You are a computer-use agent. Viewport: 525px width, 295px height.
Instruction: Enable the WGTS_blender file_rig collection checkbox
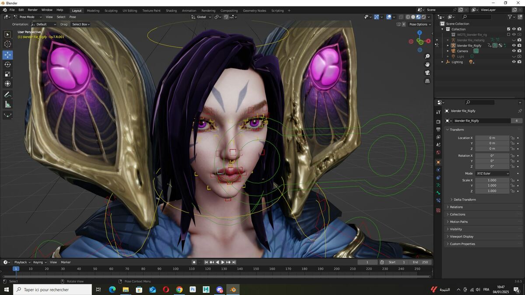[508, 35]
